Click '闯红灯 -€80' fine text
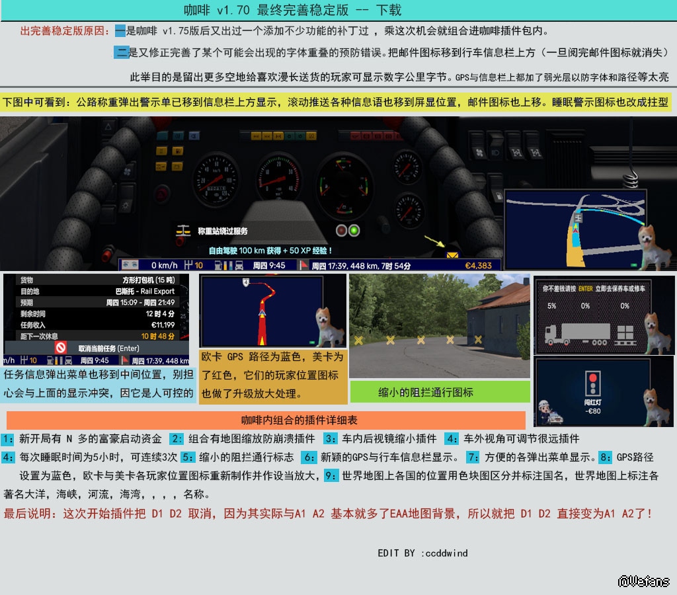677x595 pixels. pos(593,407)
